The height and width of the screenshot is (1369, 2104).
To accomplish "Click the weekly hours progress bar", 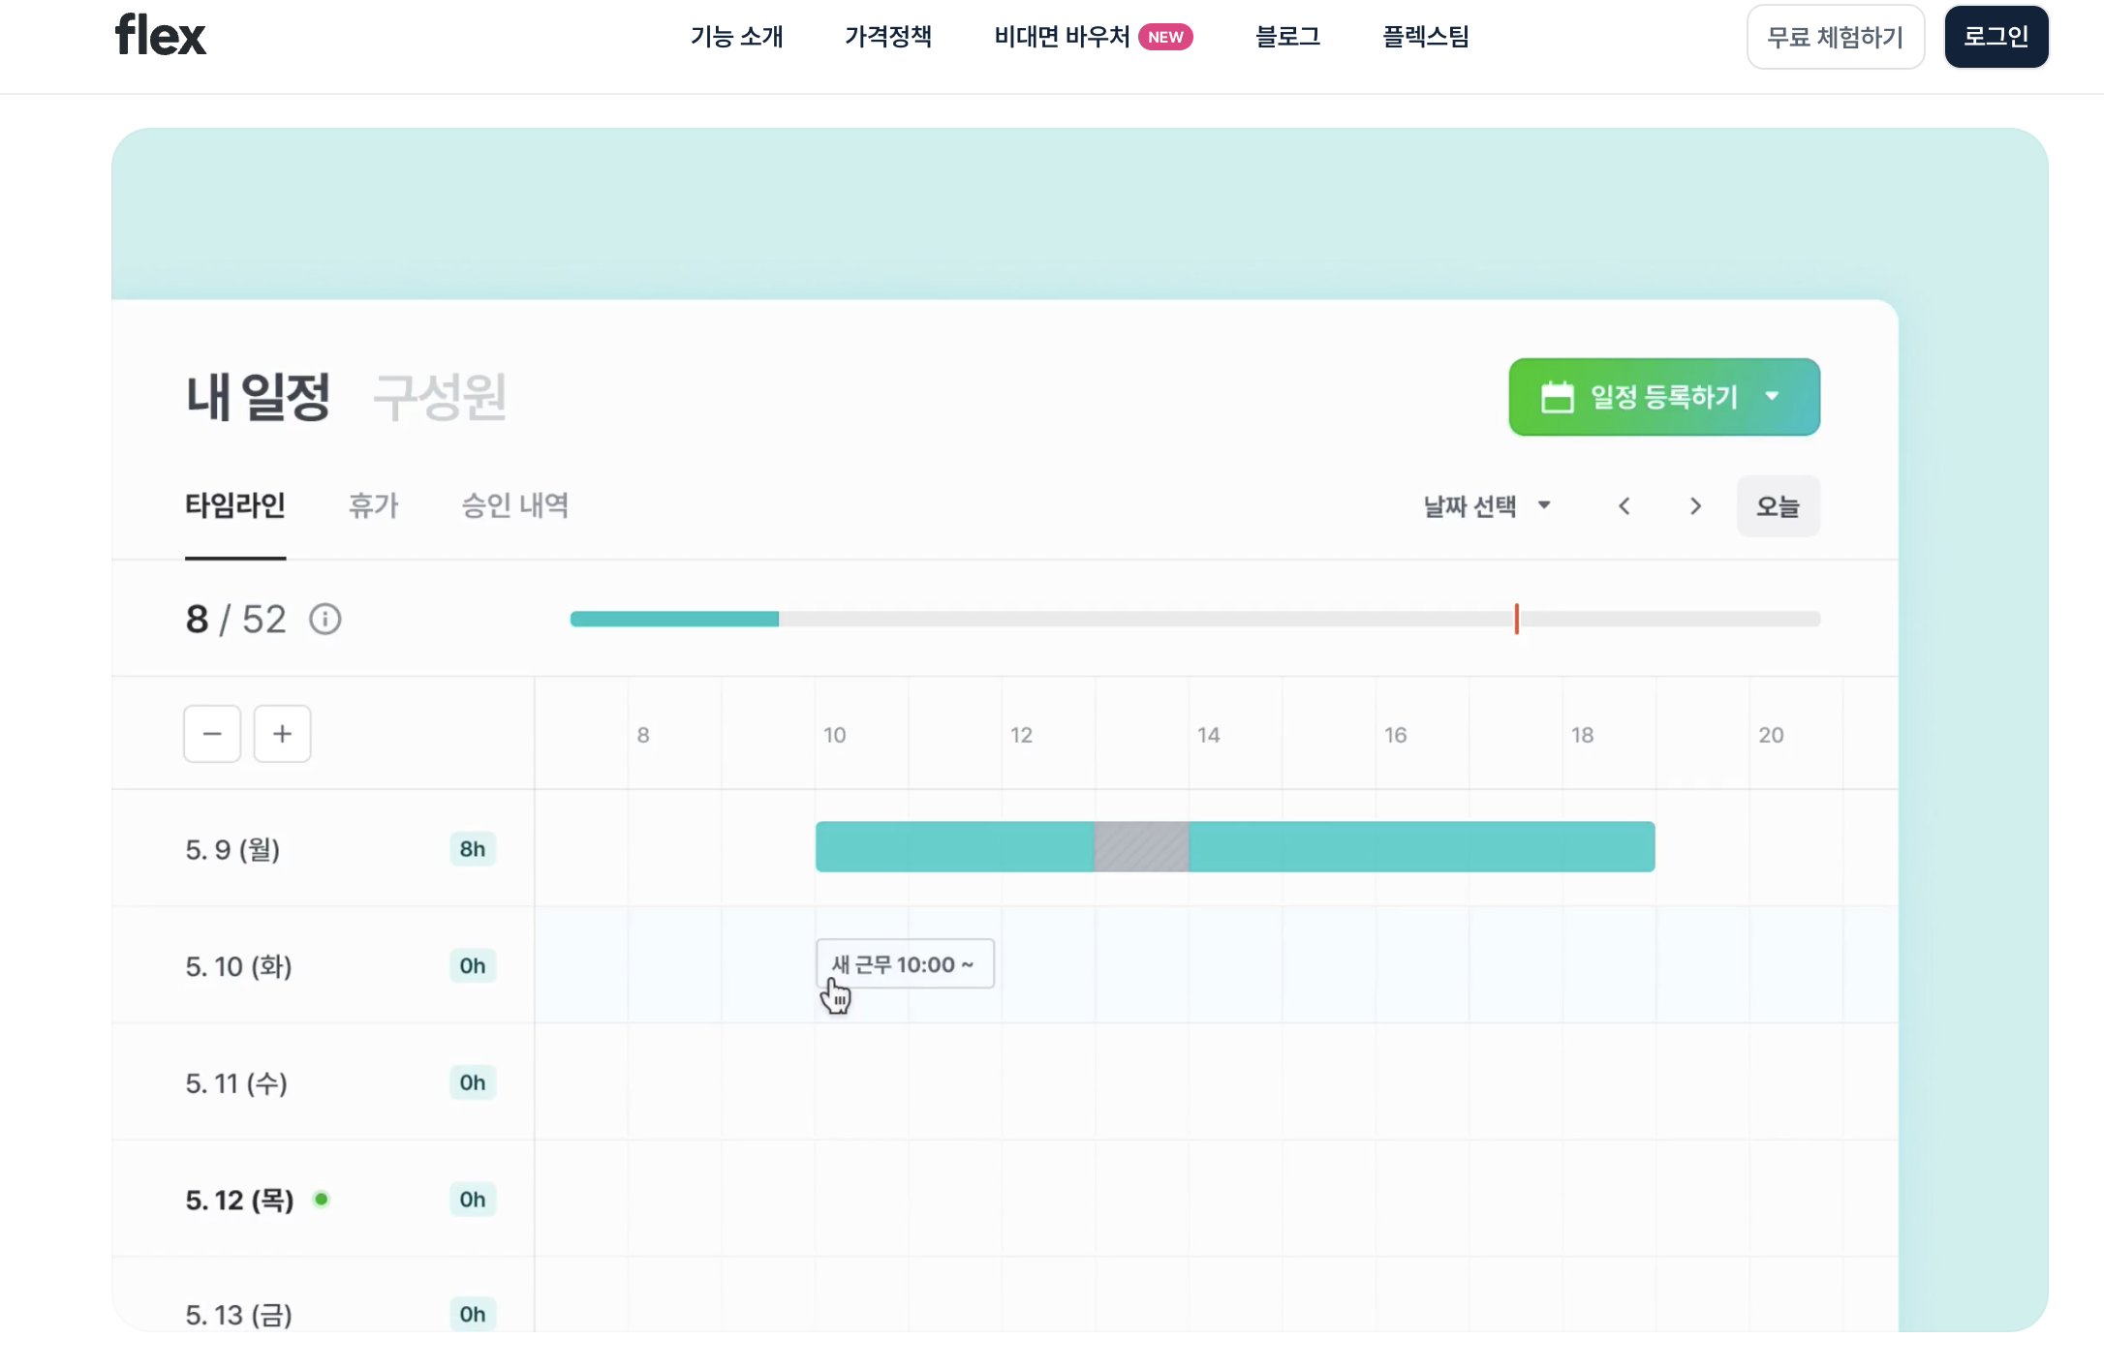I will tap(1194, 619).
